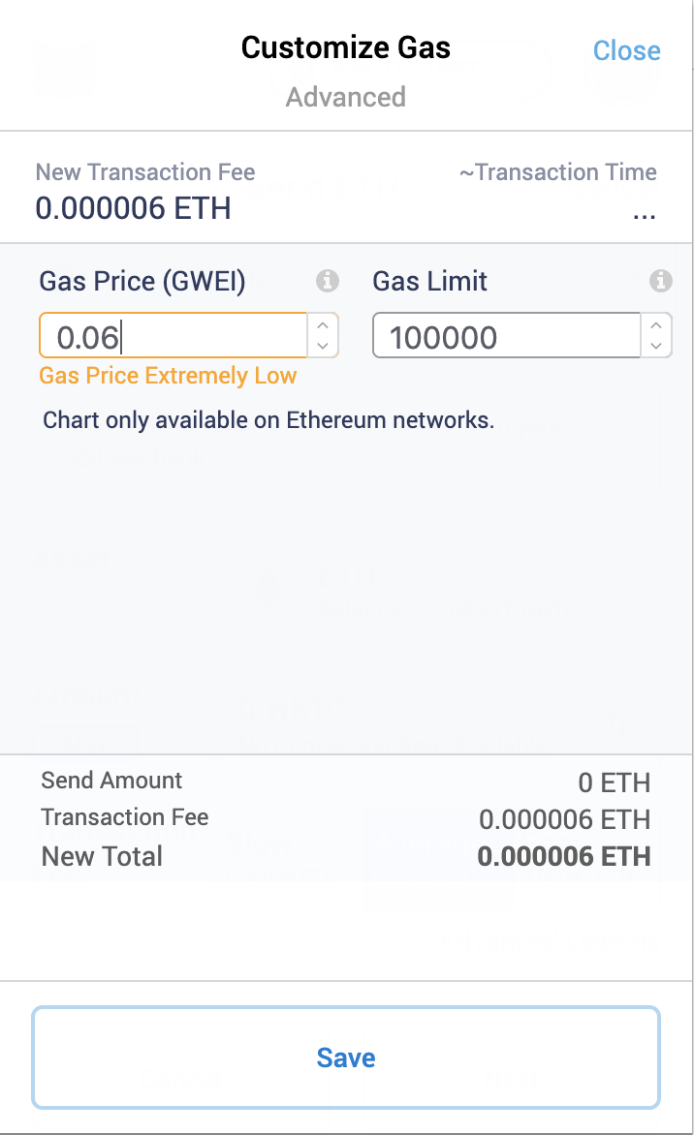Open the Gas Limit info tooltip
694x1135 pixels.
click(x=660, y=281)
